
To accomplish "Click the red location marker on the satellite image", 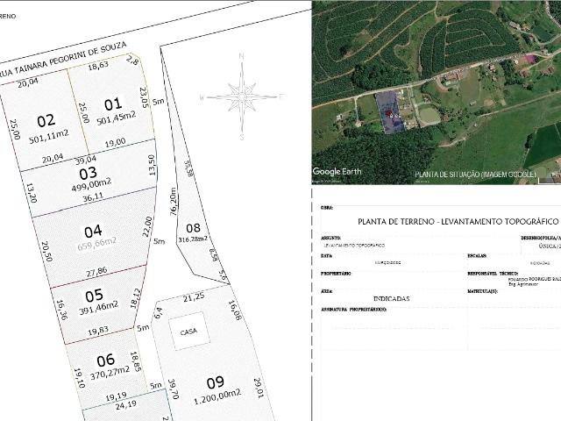I will point(389,113).
